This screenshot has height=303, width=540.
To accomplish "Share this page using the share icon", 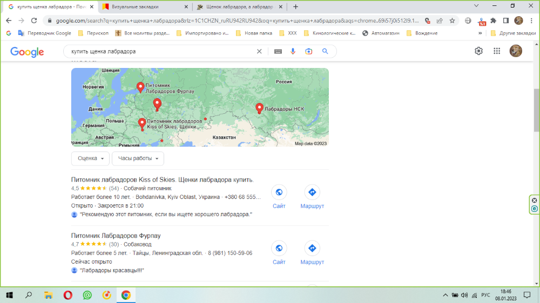I will point(440,20).
